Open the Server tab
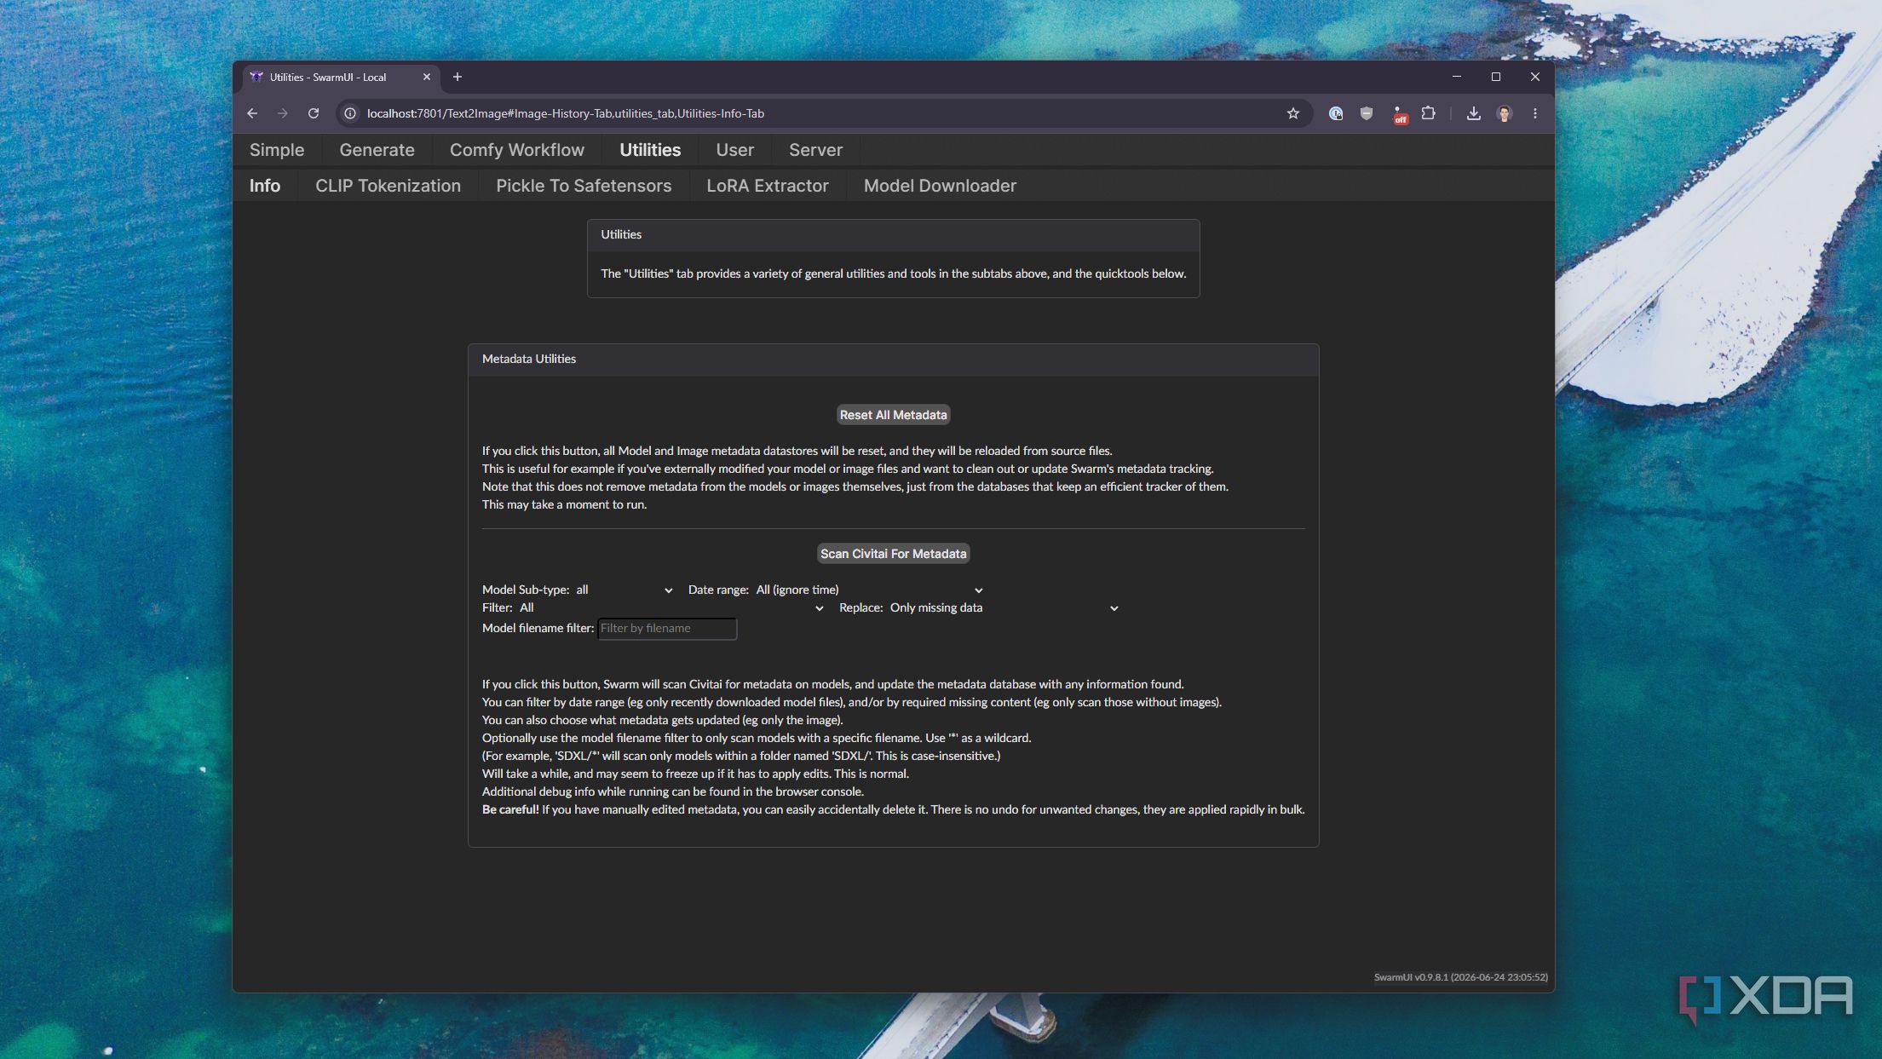This screenshot has width=1882, height=1059. coord(815,150)
